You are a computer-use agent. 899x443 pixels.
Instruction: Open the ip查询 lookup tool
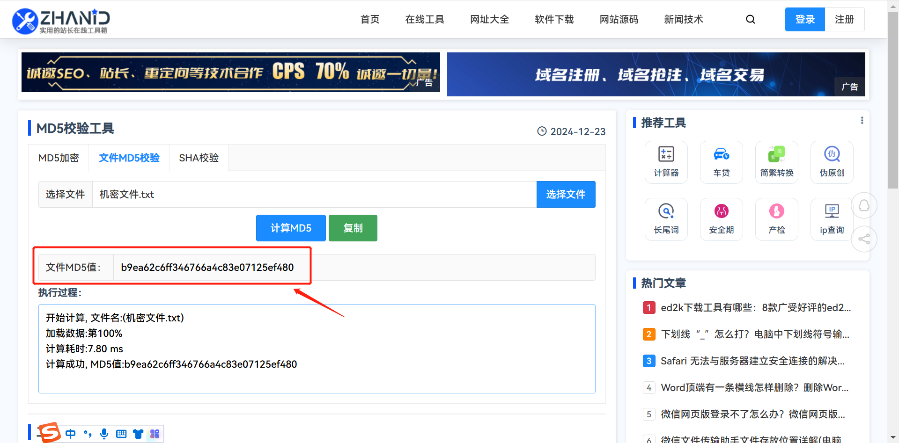click(x=832, y=219)
